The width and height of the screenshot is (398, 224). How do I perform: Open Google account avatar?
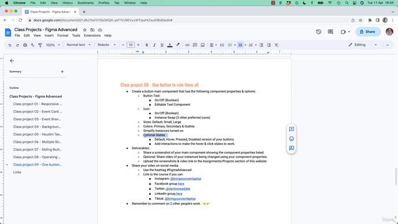point(389,32)
